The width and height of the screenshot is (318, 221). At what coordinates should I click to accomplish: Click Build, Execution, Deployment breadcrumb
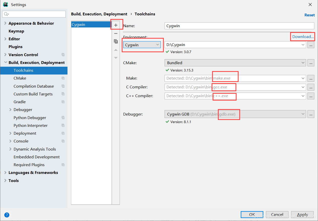[x=99, y=14]
